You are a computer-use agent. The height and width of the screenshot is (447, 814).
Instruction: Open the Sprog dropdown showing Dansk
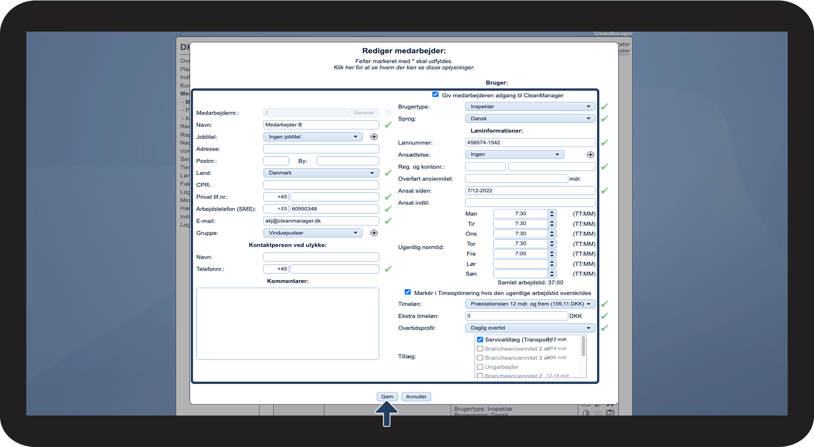(x=530, y=118)
